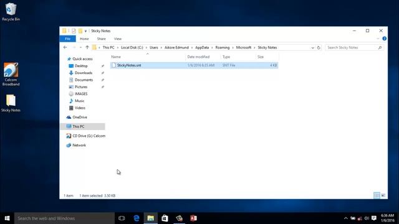Switch to Details view layout icon
This screenshot has width=399, height=224.
pyautogui.click(x=377, y=195)
